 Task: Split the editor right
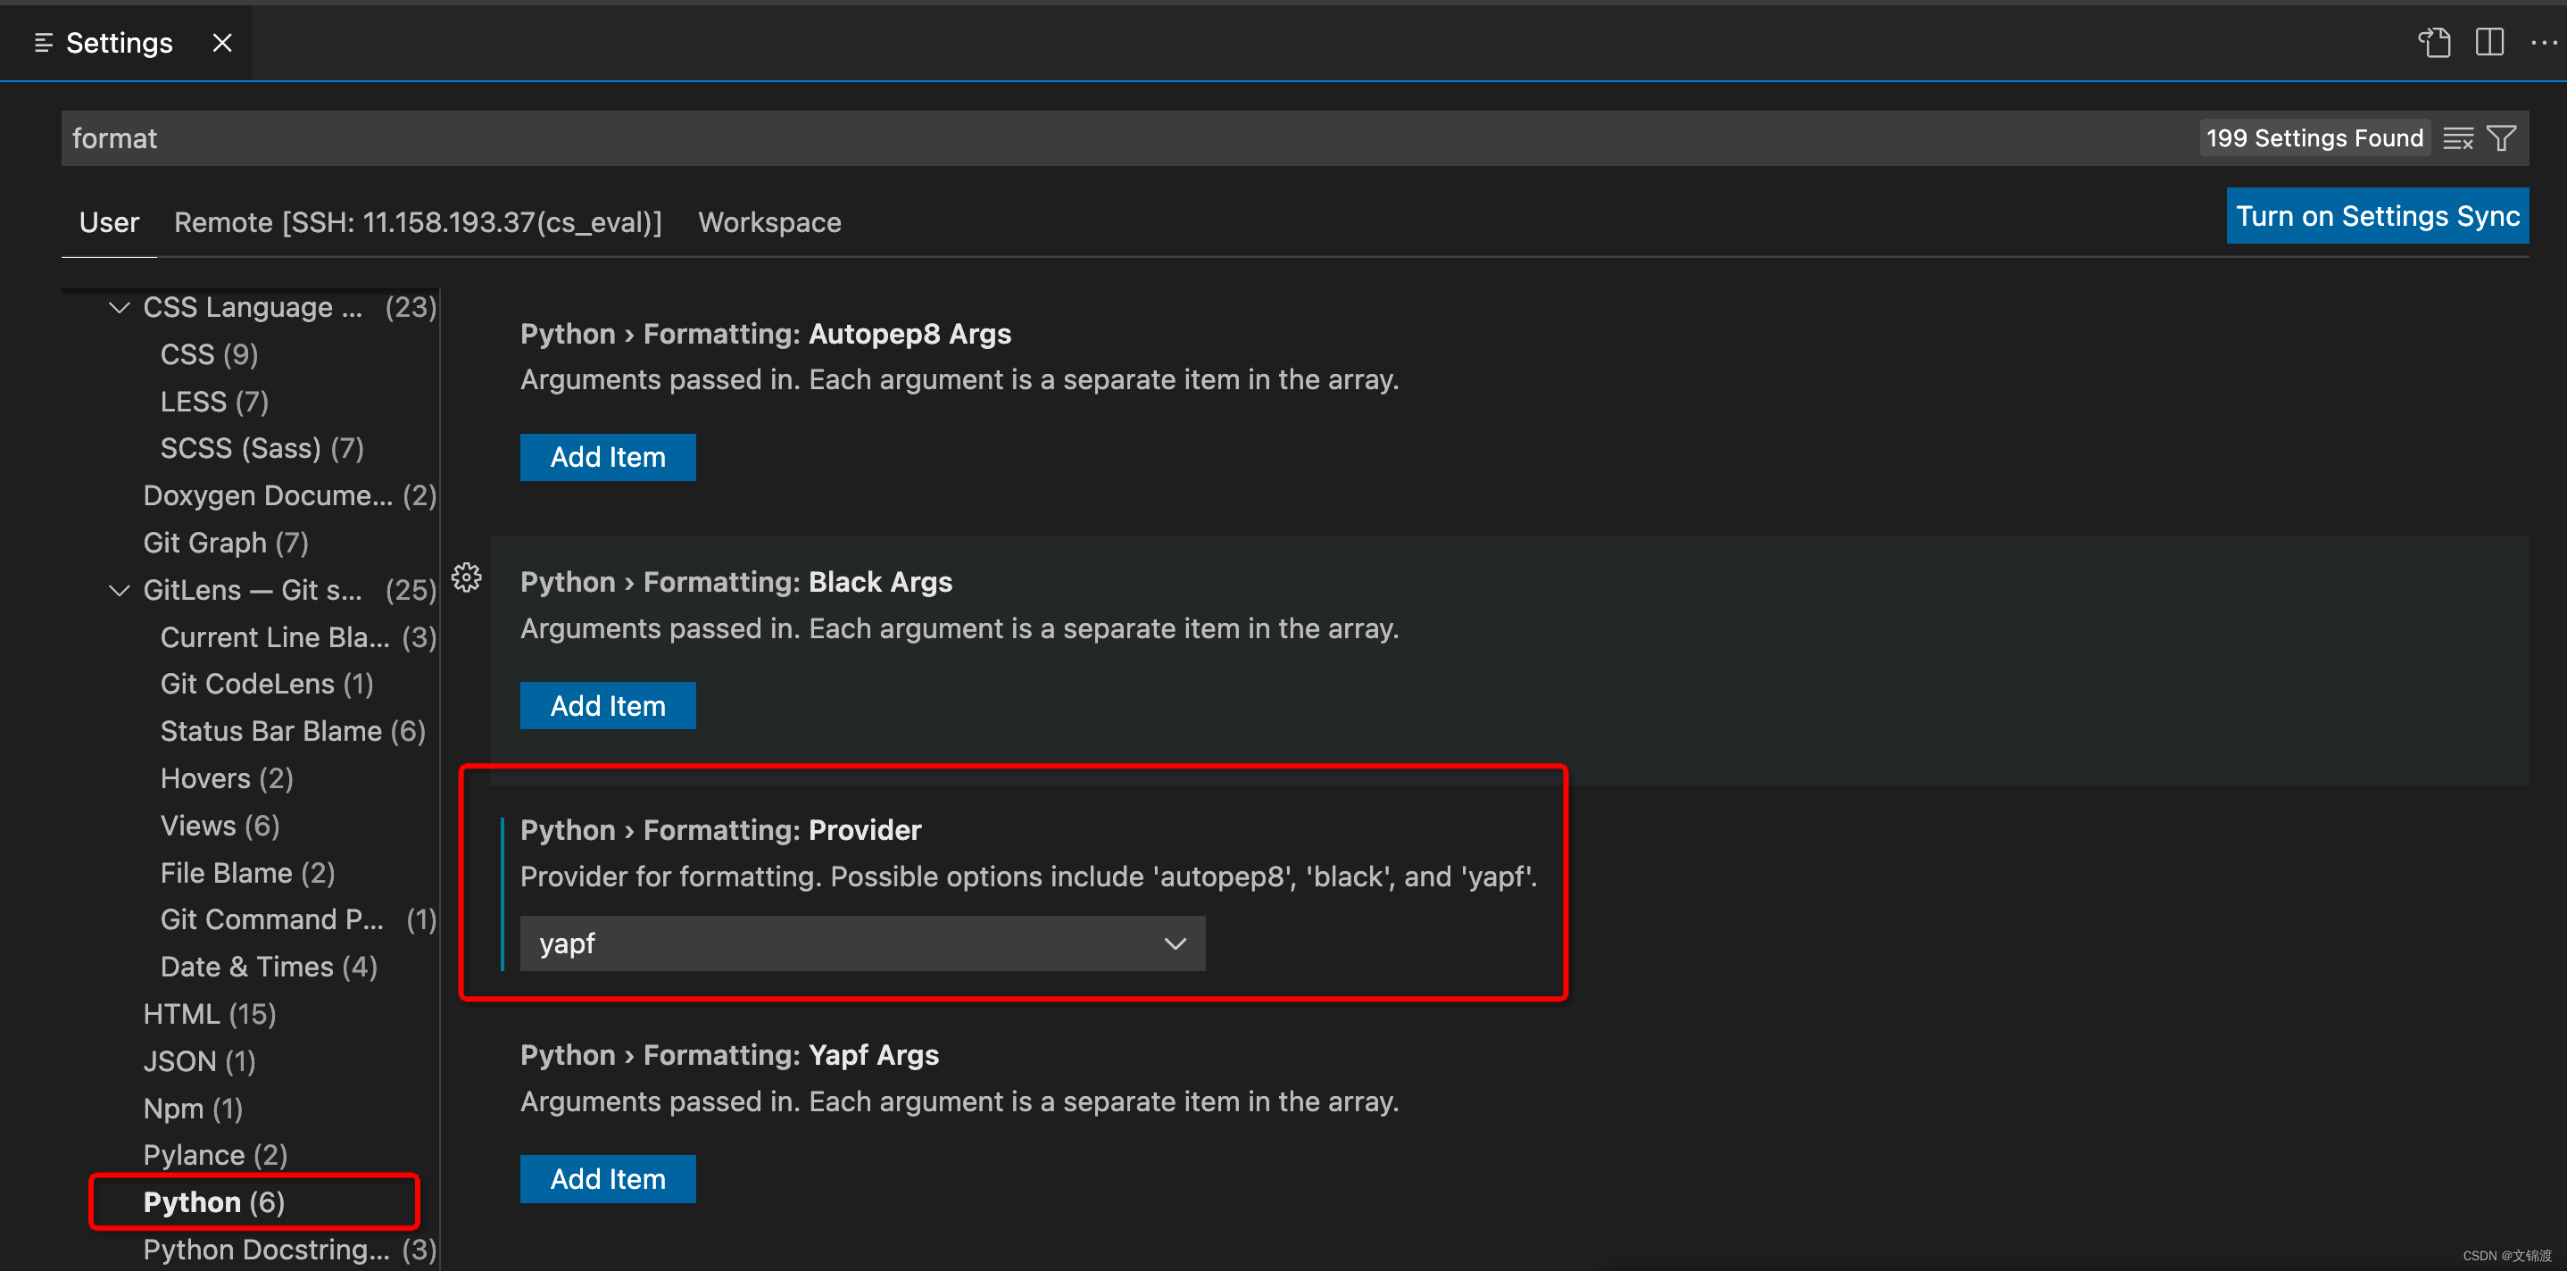[2488, 43]
